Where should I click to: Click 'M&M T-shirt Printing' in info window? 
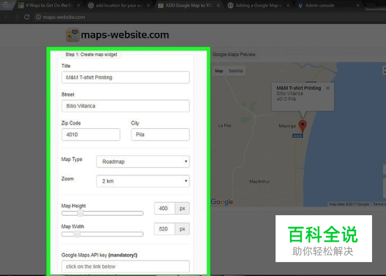click(x=298, y=88)
